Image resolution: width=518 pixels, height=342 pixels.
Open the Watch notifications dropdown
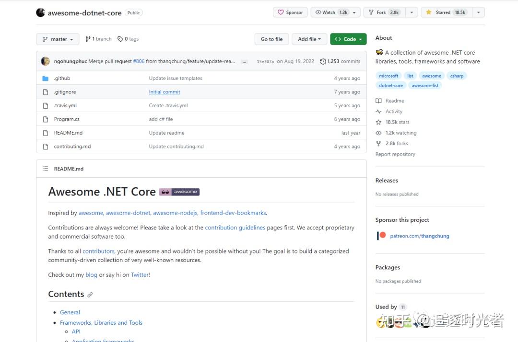point(335,12)
